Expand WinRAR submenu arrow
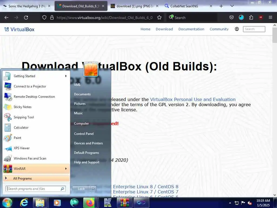Image resolution: width=277 pixels, height=208 pixels. pos(66,168)
